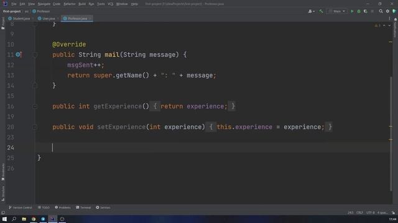Screen dimensions: 398x223
Task: Click first-project in the breadcrumb bar
Action: coord(12,11)
